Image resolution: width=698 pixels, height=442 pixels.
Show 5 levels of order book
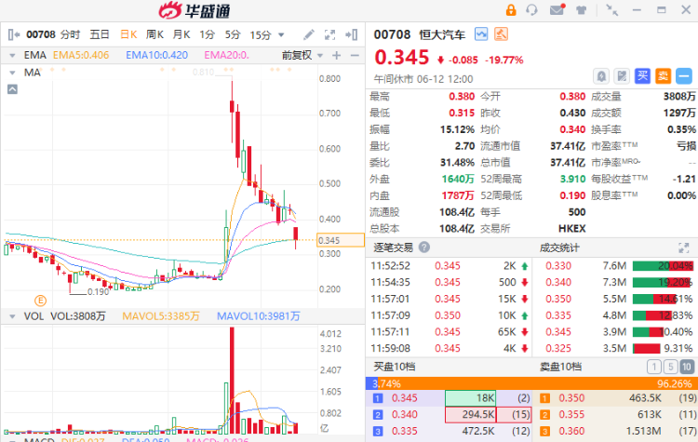pos(670,367)
